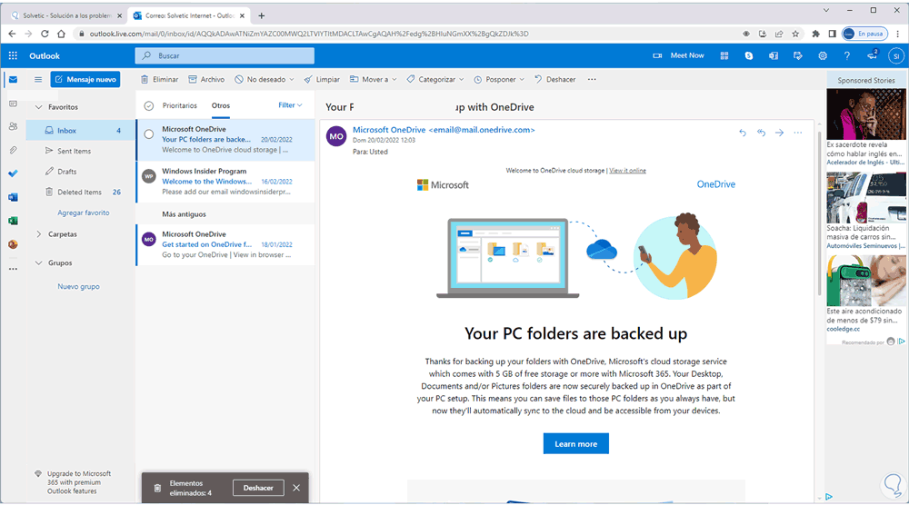The height and width of the screenshot is (505, 909).
Task: Open the Filter dropdown
Action: click(290, 105)
